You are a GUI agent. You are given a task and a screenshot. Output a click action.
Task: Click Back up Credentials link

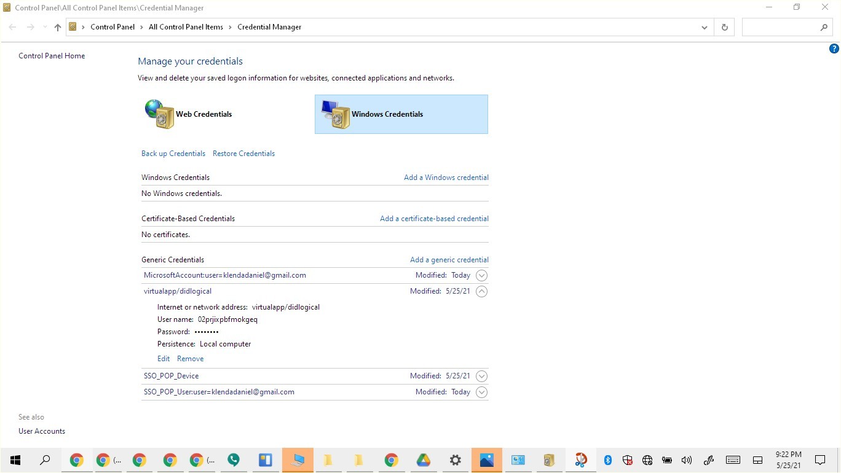click(x=173, y=154)
